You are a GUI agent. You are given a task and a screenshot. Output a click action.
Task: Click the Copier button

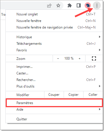74,95
